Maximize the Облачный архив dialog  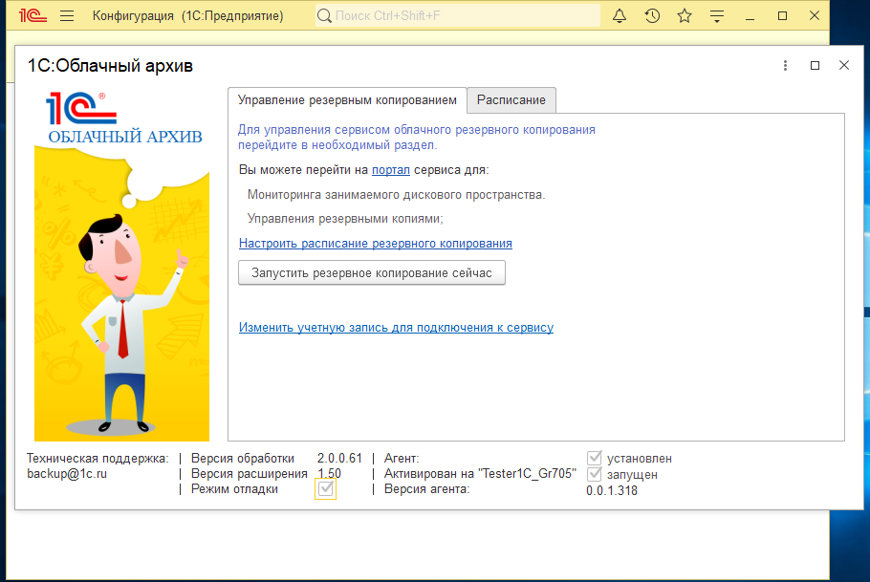(x=816, y=66)
